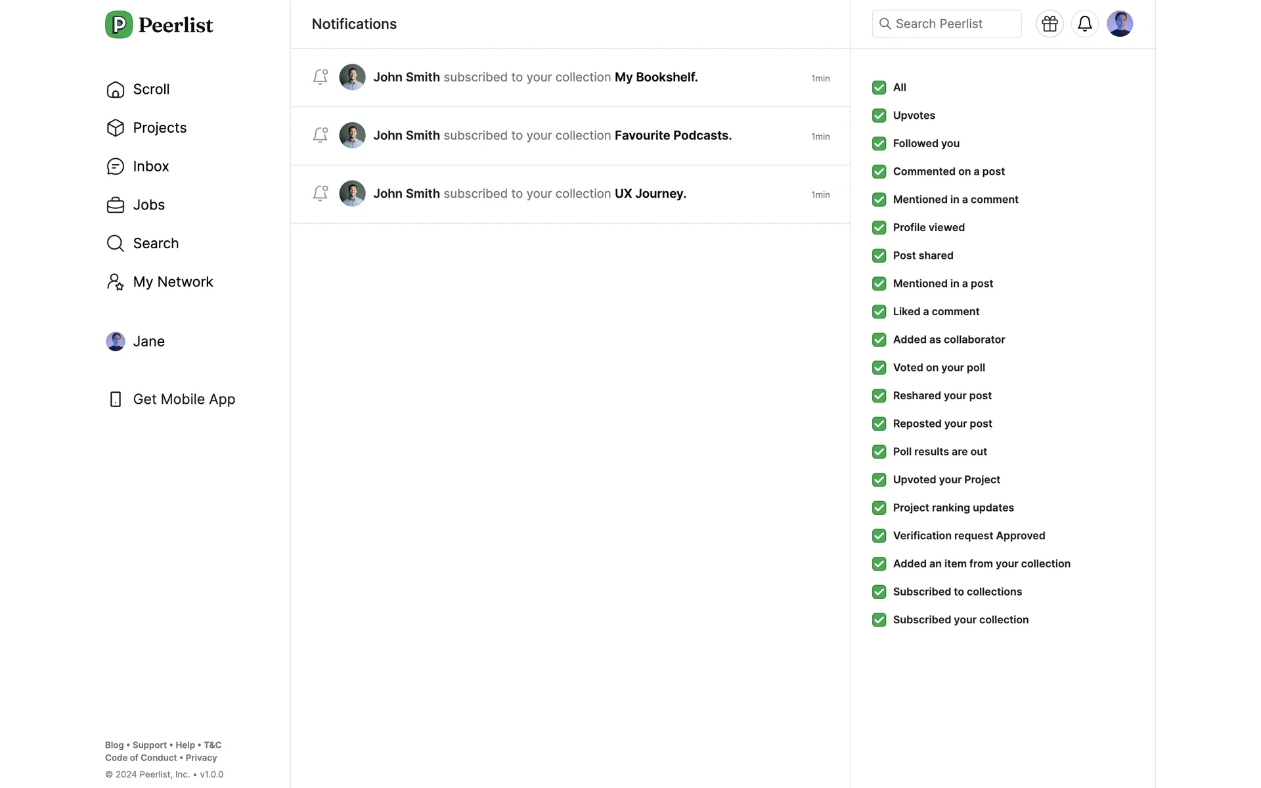Screen dimensions: 1261x788
Task: Click the Inbox chat bubble icon
Action: [116, 166]
